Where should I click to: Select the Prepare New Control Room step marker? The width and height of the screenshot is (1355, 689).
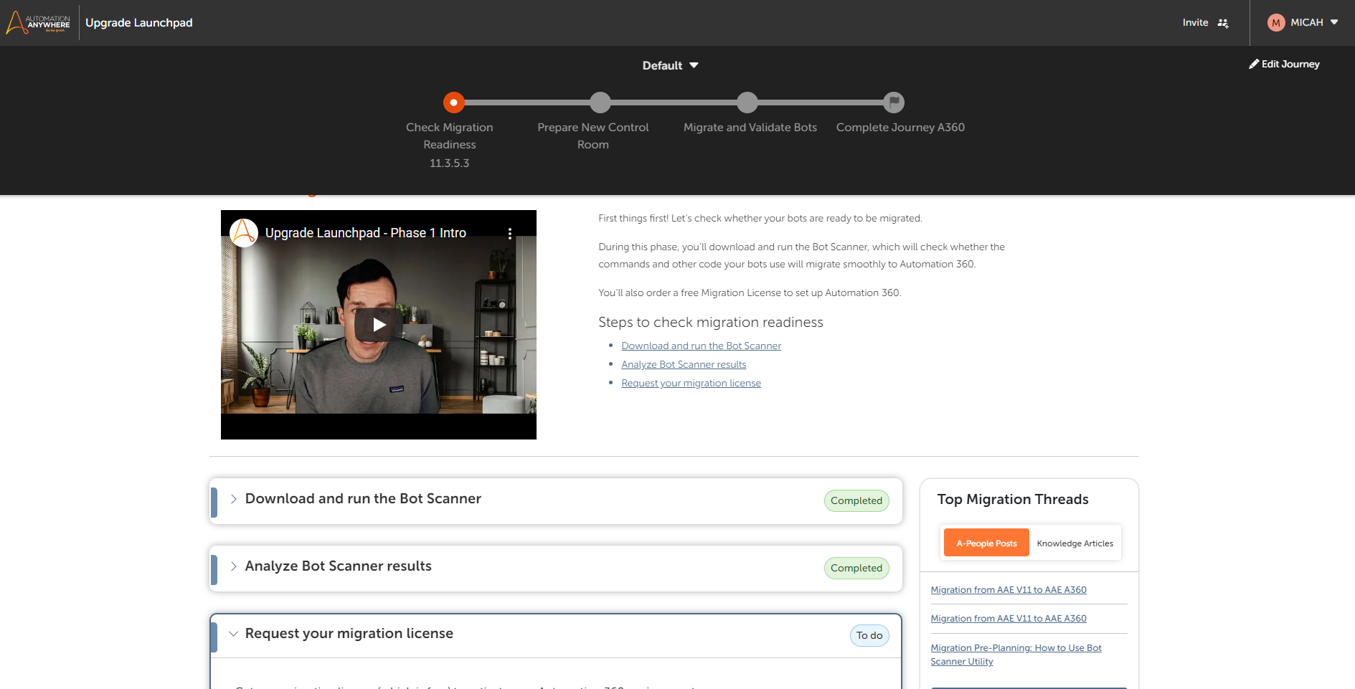click(x=600, y=103)
